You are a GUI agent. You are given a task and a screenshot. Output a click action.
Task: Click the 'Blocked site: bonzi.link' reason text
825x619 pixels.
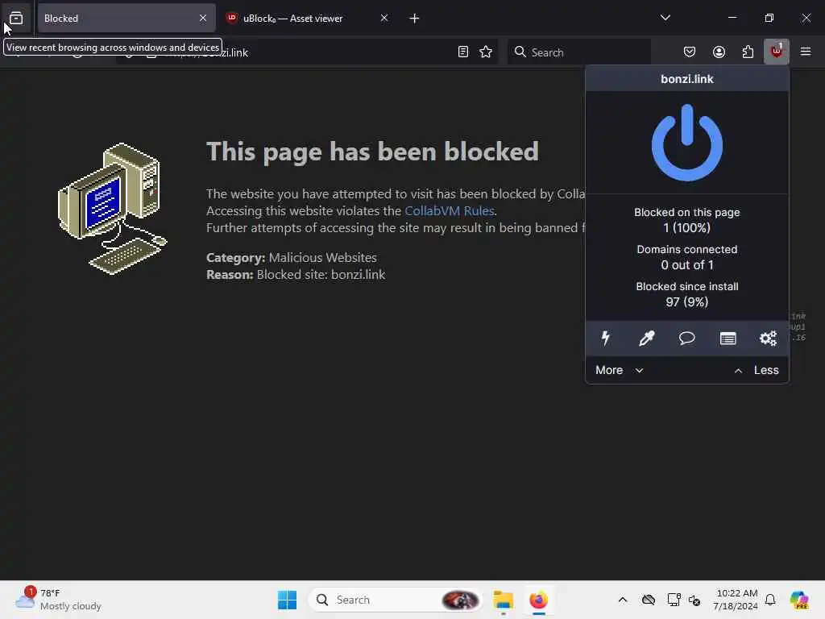(321, 274)
